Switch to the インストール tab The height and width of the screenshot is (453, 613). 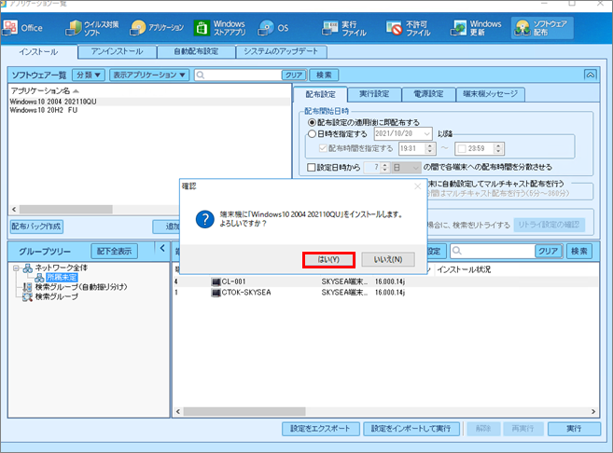point(38,51)
